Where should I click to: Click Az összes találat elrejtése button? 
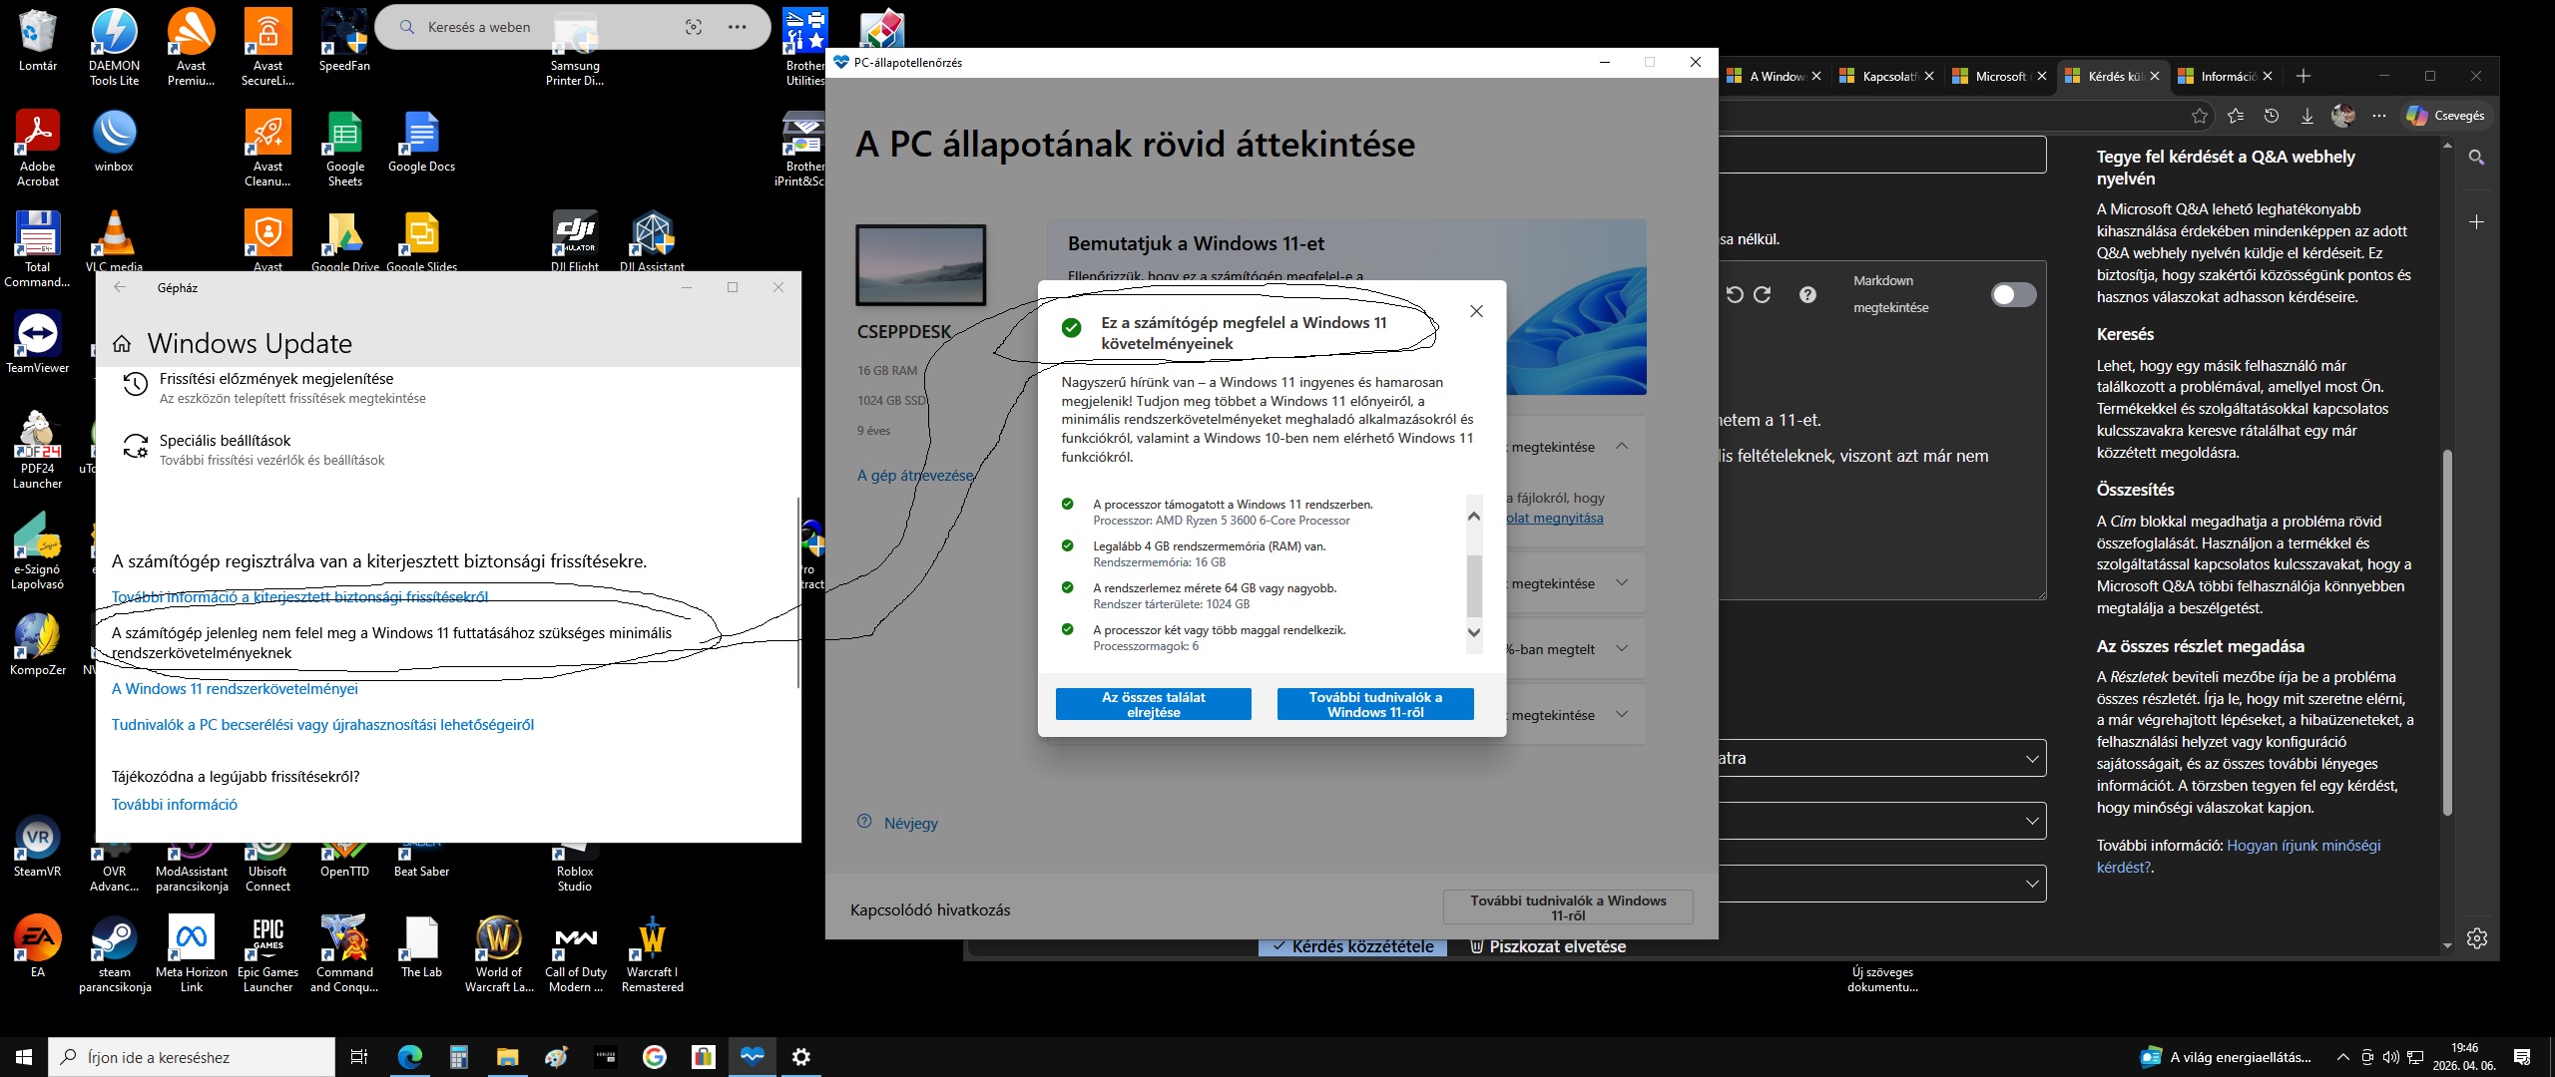point(1154,704)
